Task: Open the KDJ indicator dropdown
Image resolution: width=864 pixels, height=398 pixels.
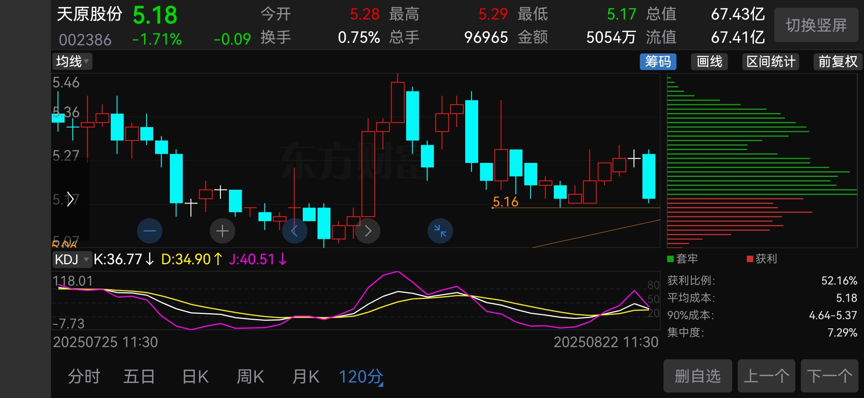Action: pyautogui.click(x=72, y=259)
